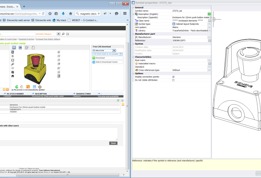The image size is (261, 178).
Task: Click the edit pencil tab icon in preview
Action: (x=27, y=48)
